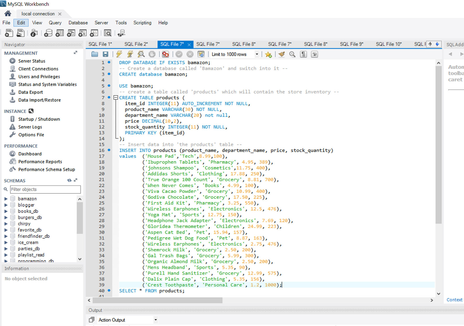Image resolution: width=464 pixels, height=326 pixels.
Task: Toggle display of invisible characters
Action: pos(303,54)
